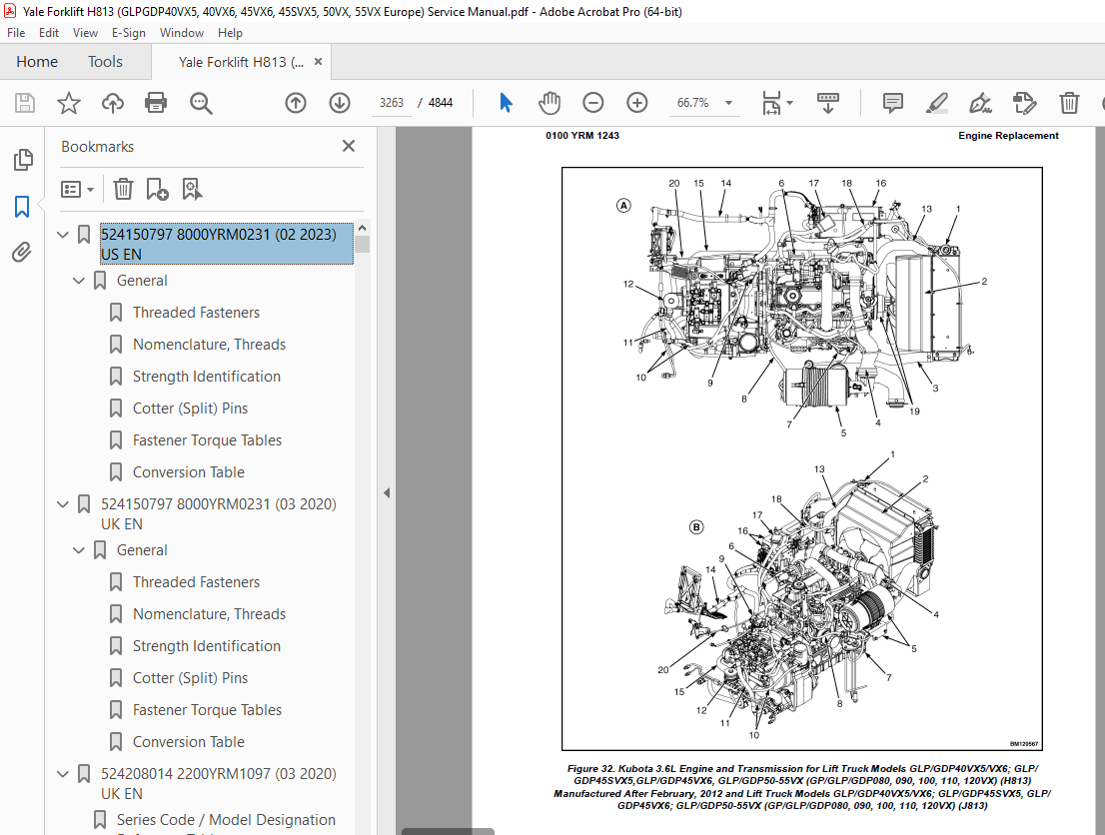This screenshot has width=1105, height=835.
Task: Zoom in with plus button
Action: coord(637,103)
